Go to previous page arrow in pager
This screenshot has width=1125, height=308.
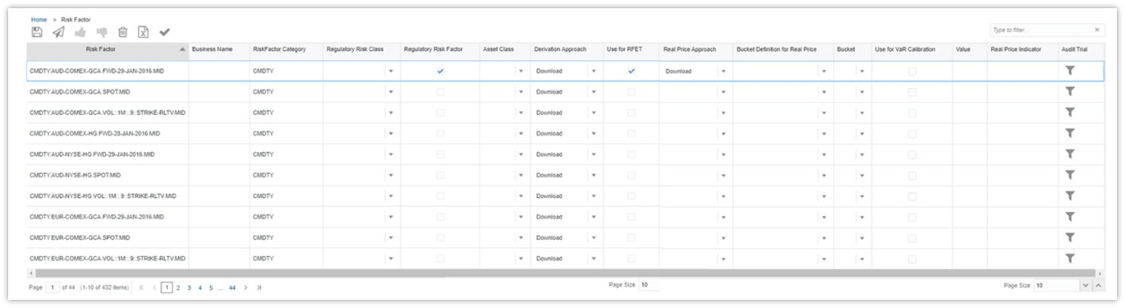pos(154,287)
